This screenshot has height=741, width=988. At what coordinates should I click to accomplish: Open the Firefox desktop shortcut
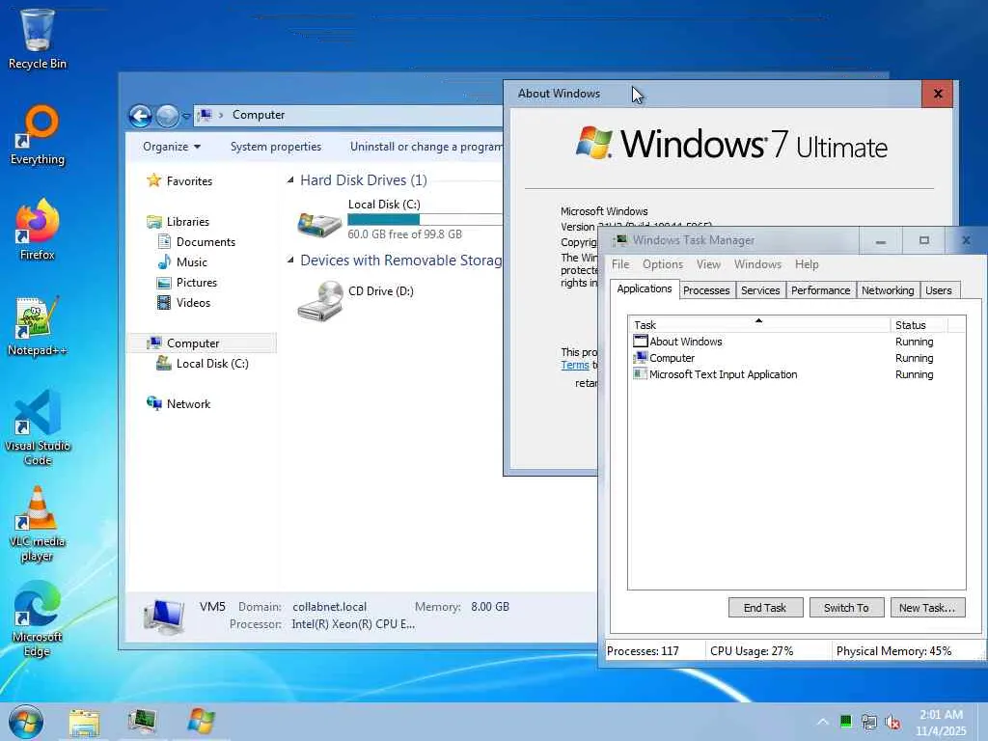38,230
